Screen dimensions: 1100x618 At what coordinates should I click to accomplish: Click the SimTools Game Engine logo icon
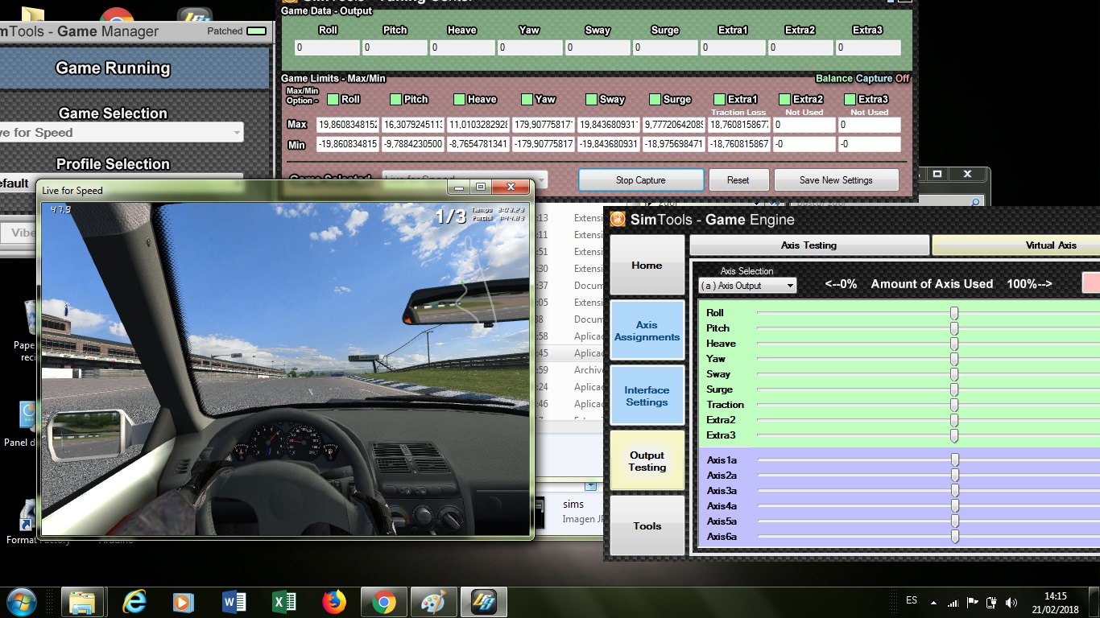tap(618, 220)
